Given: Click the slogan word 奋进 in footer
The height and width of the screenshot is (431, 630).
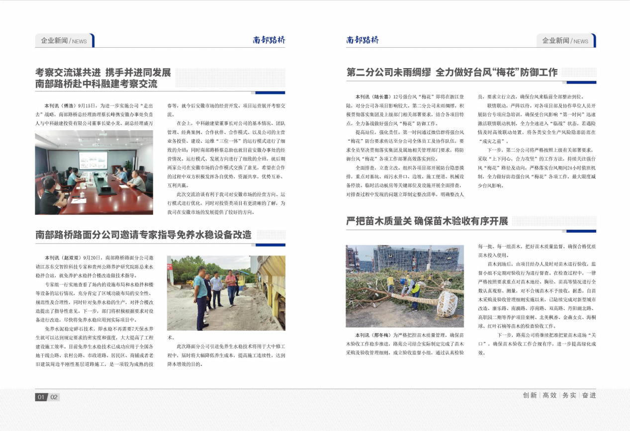Looking at the screenshot, I should click(589, 395).
